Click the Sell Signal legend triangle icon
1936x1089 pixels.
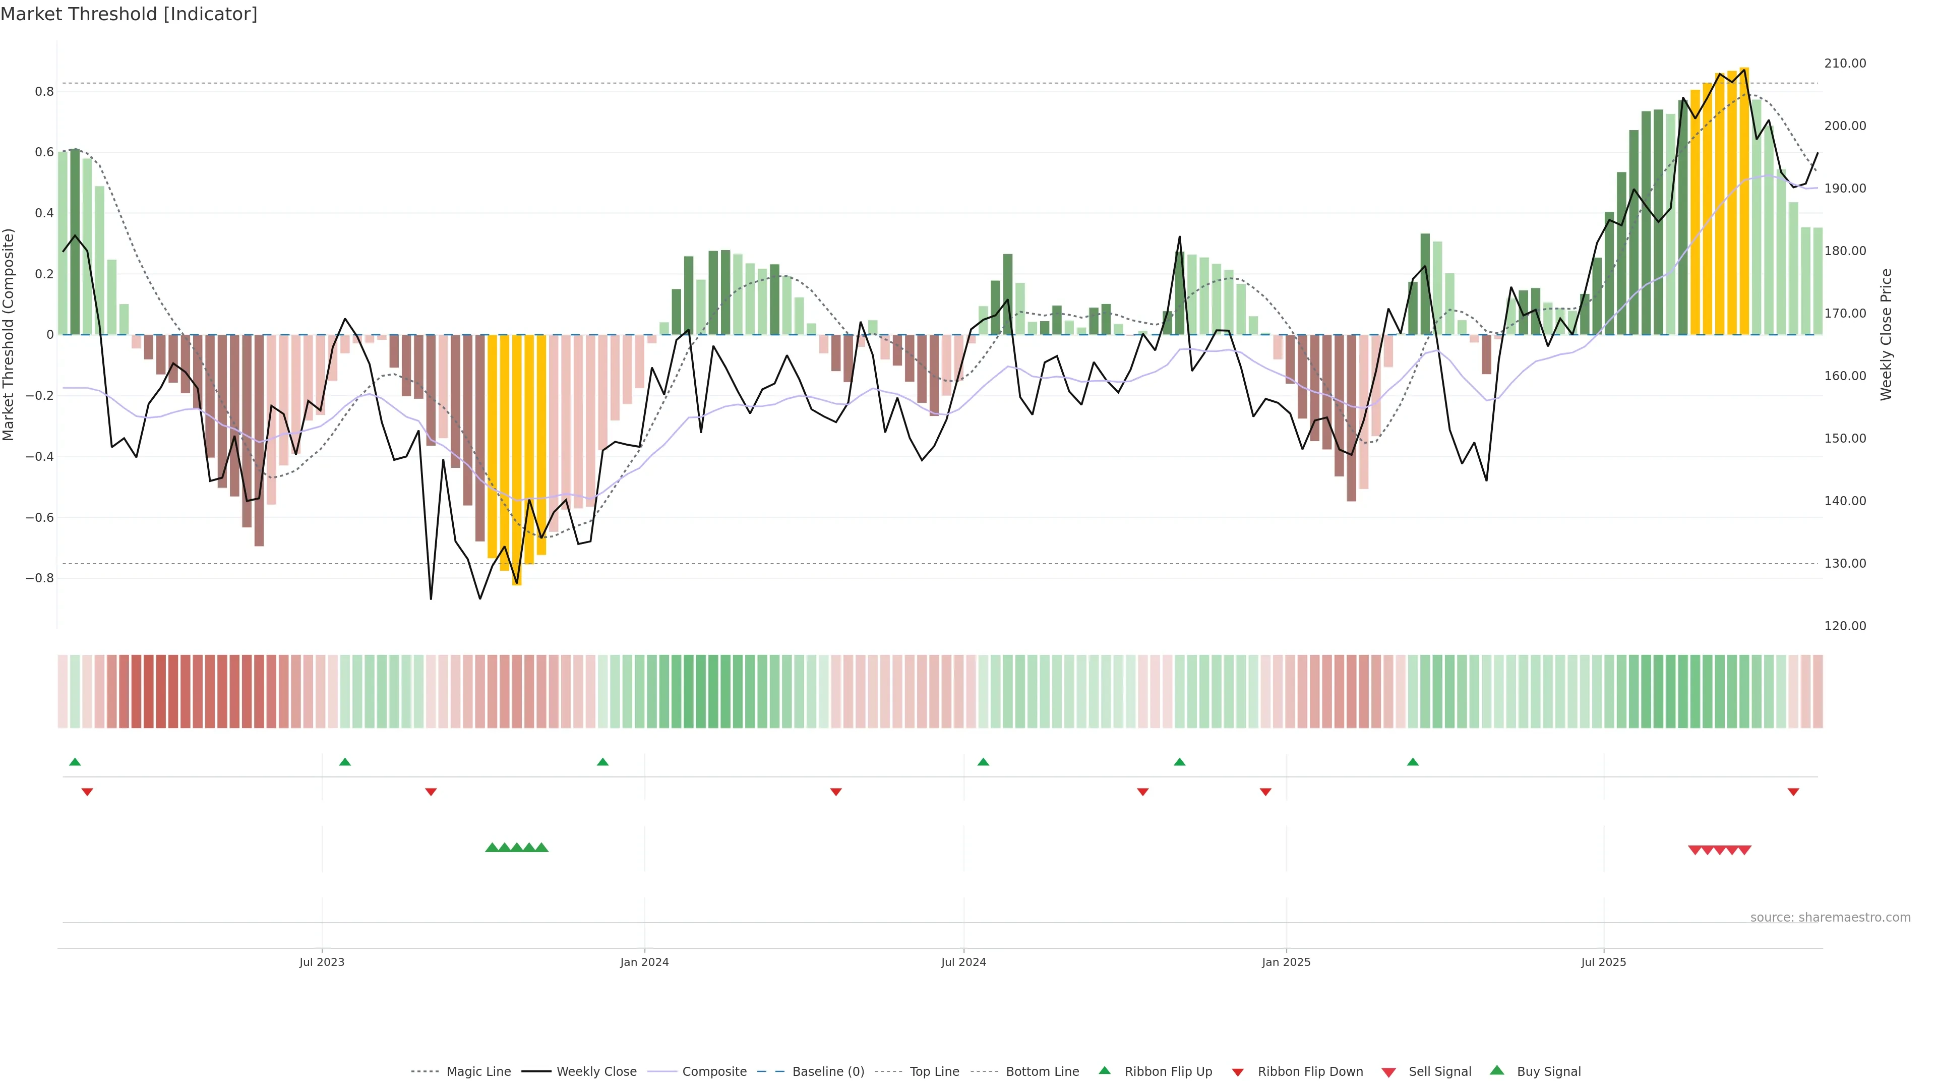point(1388,1072)
